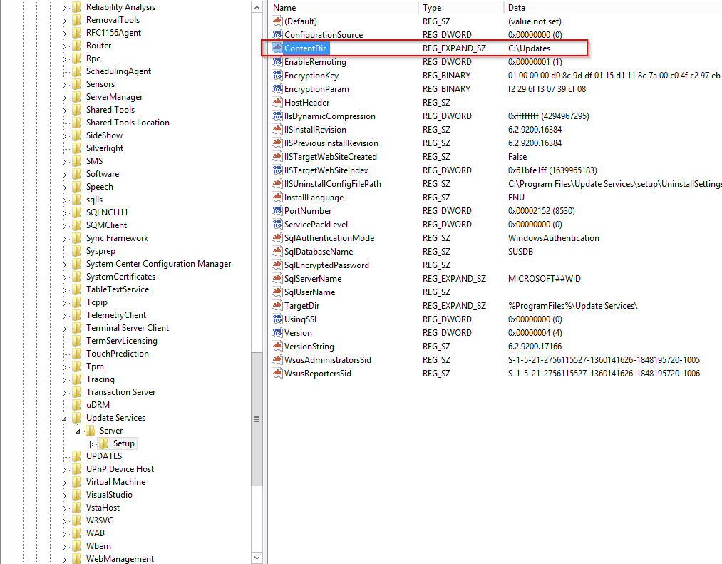Select the uDRM registry key
Viewport: 722px width, 564px height.
pyautogui.click(x=98, y=404)
